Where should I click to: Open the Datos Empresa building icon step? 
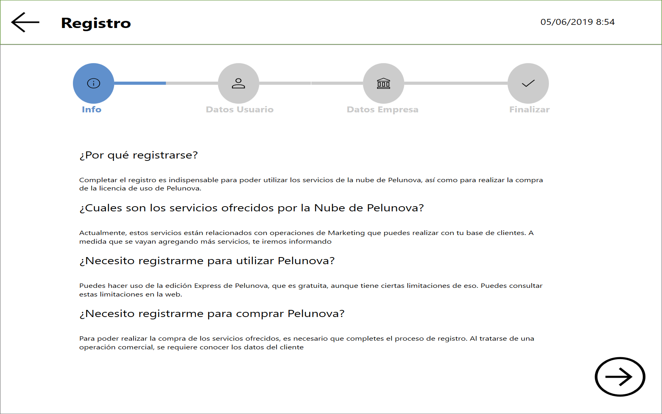click(383, 83)
